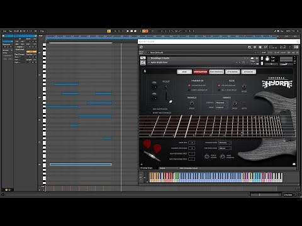Click the upper pickup knob
This screenshot has height=226, width=302.
point(154,85)
